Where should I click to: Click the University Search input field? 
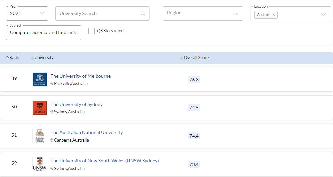102,13
